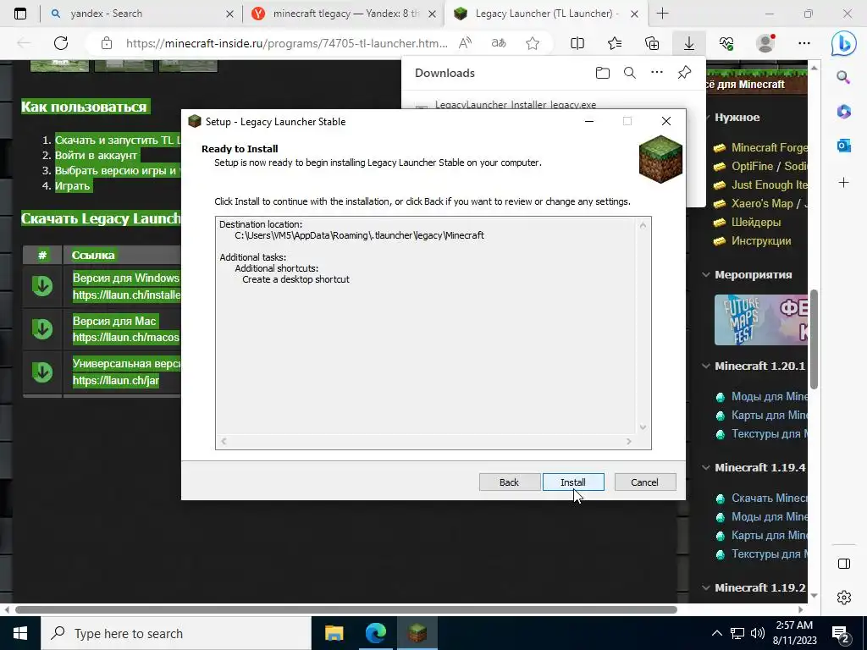Click download arrow for Универсальная версия

(x=42, y=372)
